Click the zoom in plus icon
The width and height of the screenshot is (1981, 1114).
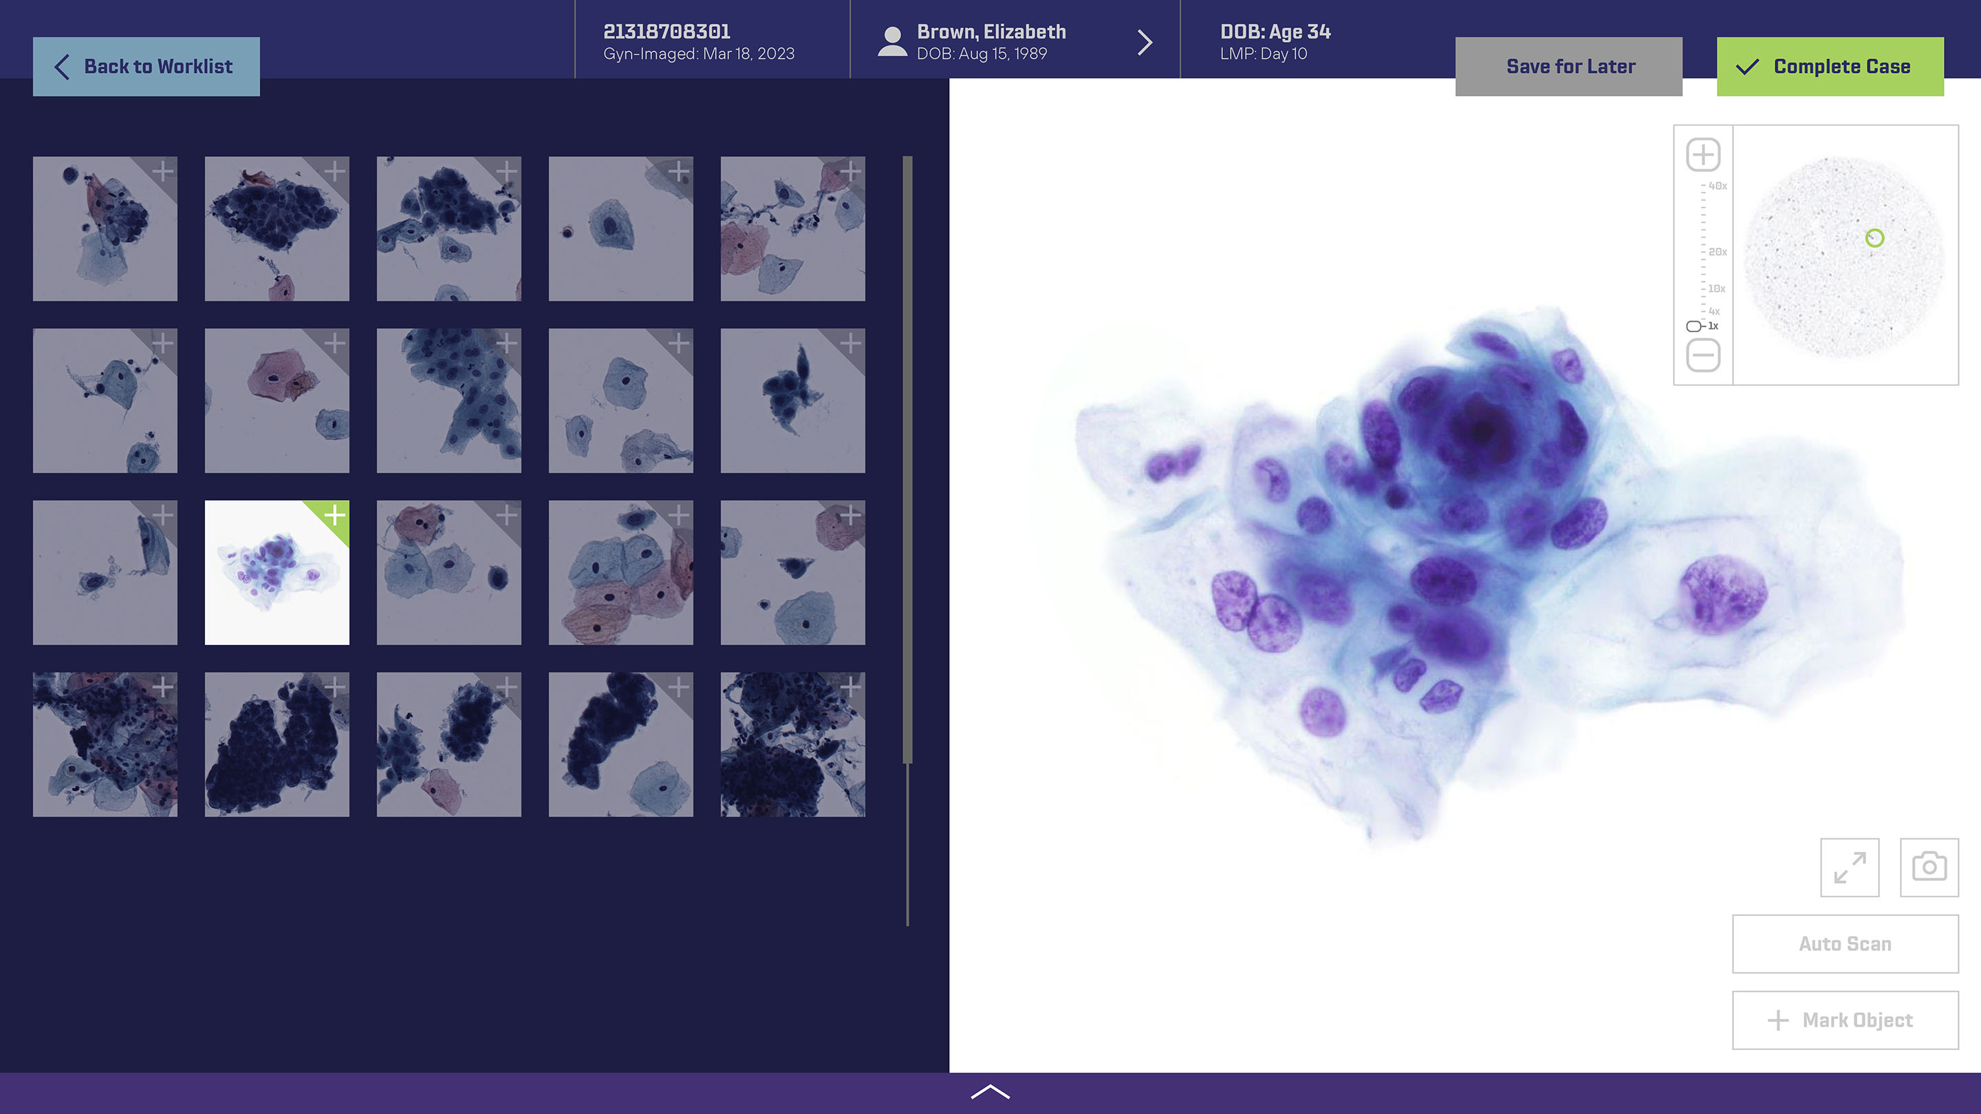pos(1702,155)
